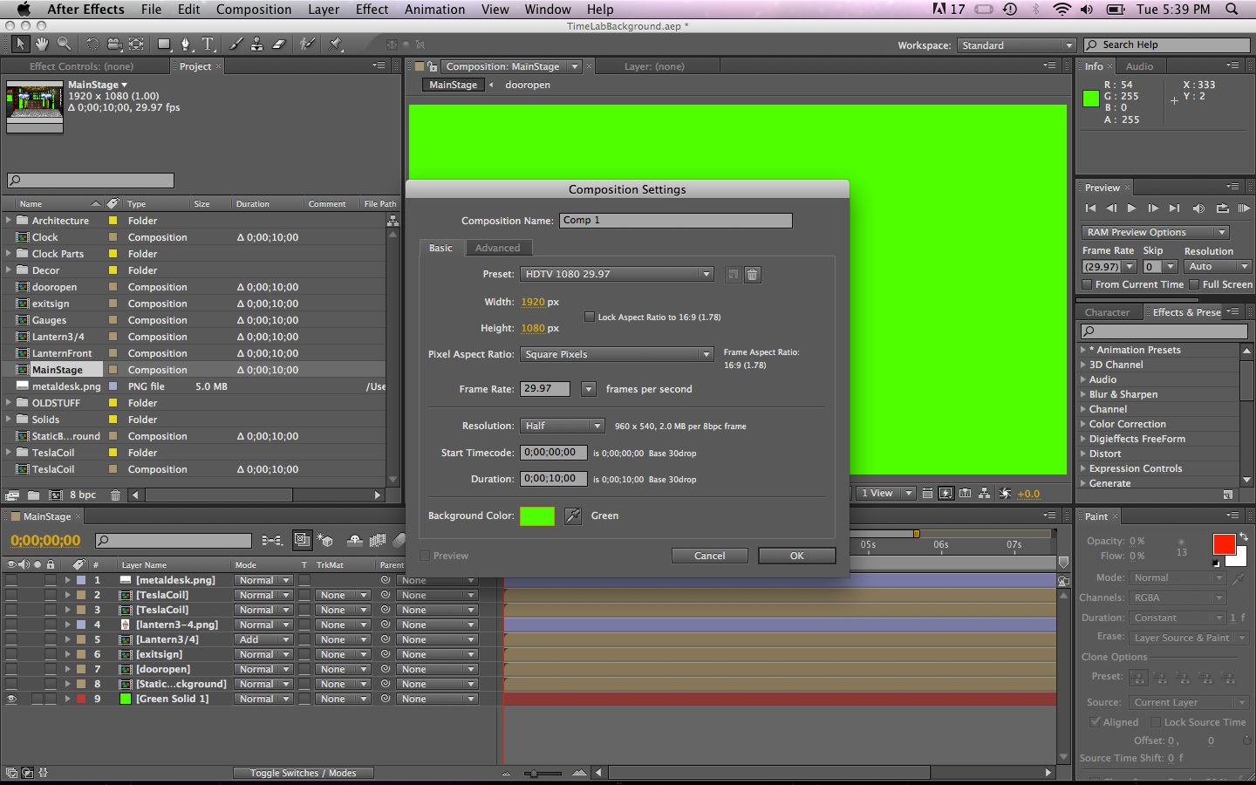
Task: Hide the Green Solid 1 layer
Action: [11, 700]
